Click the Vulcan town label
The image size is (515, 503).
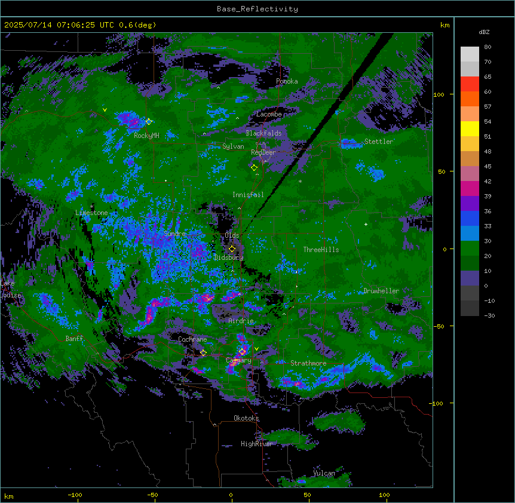click(x=324, y=473)
